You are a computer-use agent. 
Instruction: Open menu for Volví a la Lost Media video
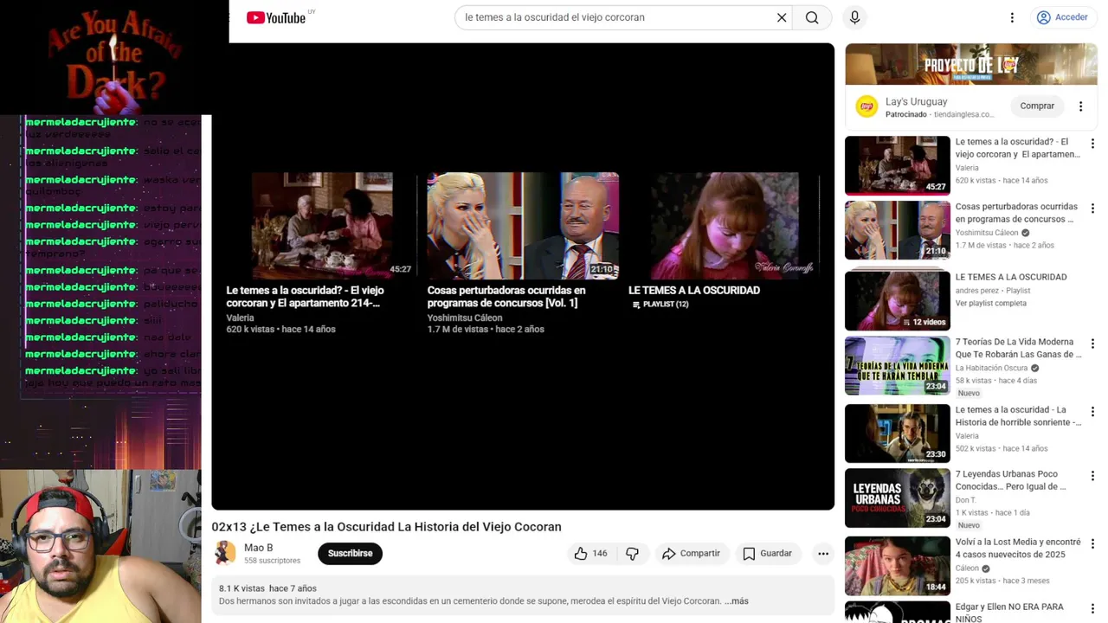point(1092,544)
